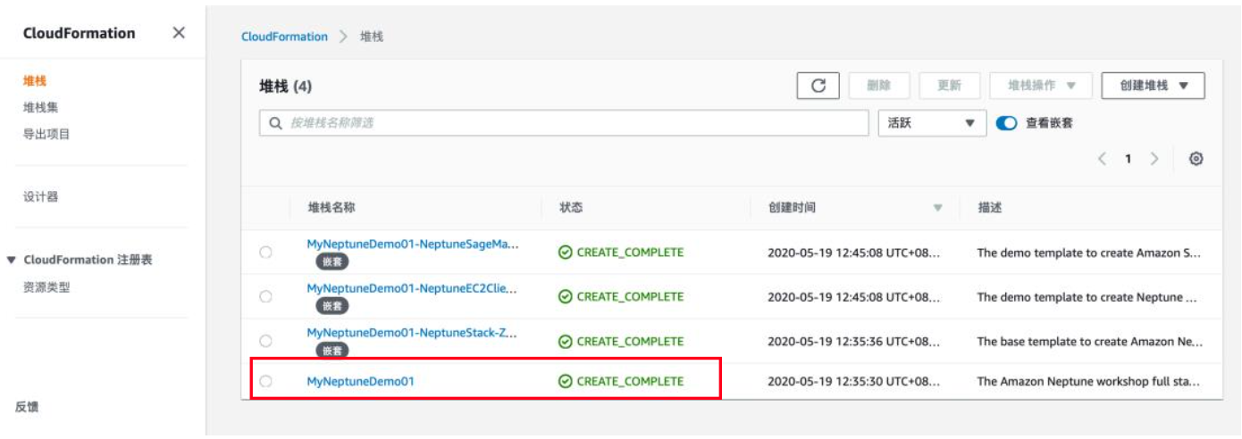The image size is (1242, 439).
Task: Click description 'The Amazon Neptune workshop full sta...'
Action: pyautogui.click(x=1088, y=381)
